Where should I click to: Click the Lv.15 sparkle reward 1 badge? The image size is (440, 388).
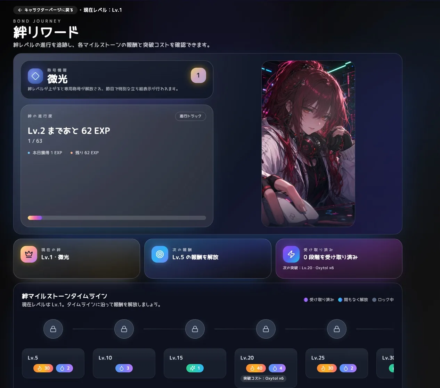pyautogui.click(x=195, y=368)
